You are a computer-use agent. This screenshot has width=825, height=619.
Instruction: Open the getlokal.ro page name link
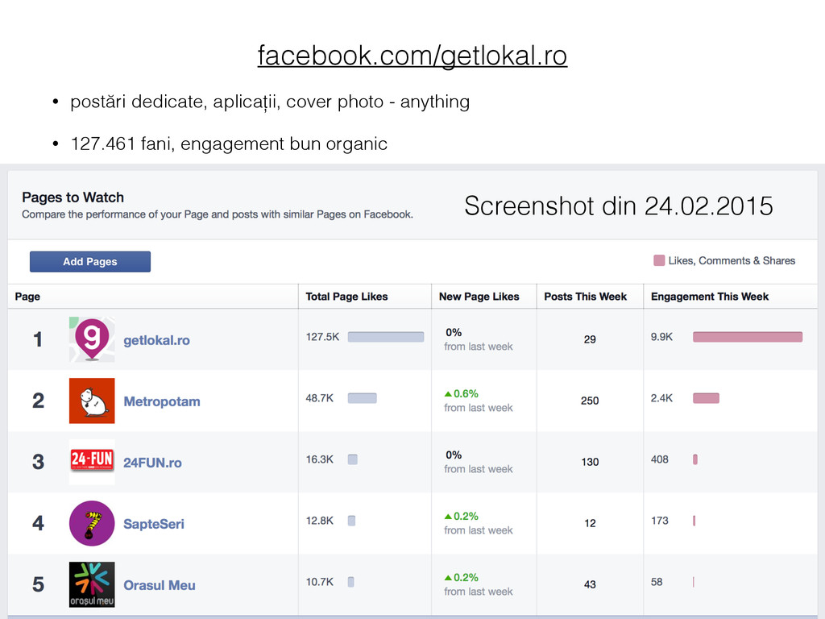tap(156, 341)
